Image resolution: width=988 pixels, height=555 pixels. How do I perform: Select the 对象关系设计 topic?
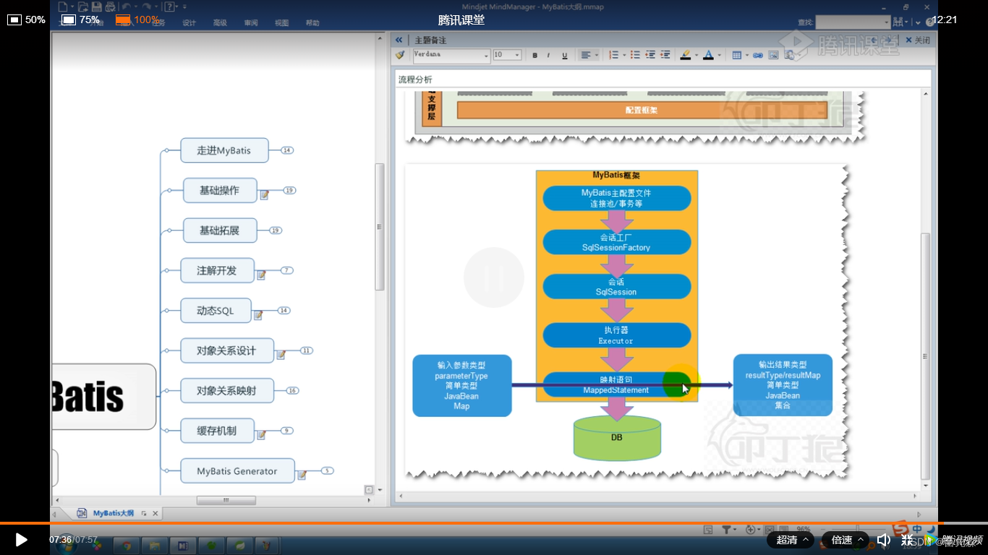(x=227, y=350)
